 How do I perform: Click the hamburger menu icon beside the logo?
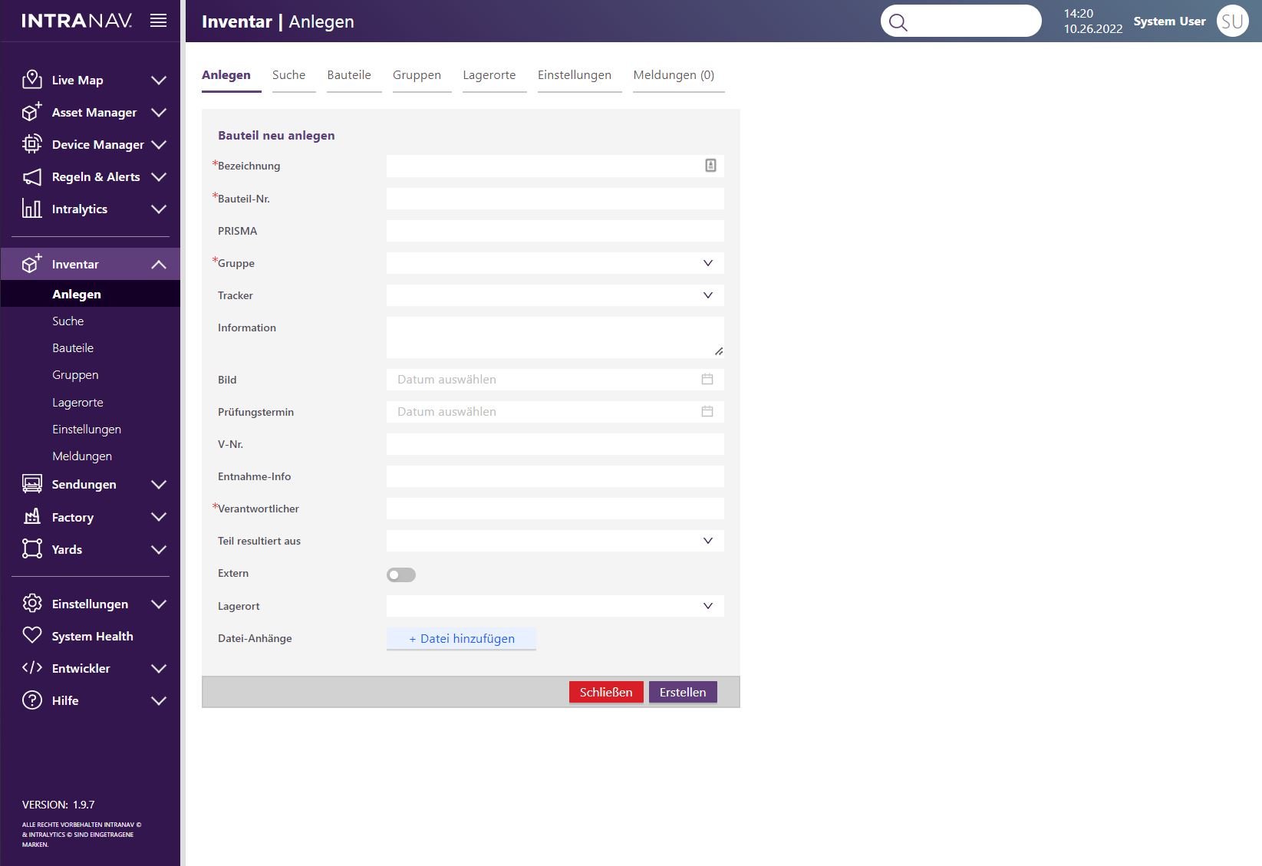[x=158, y=21]
